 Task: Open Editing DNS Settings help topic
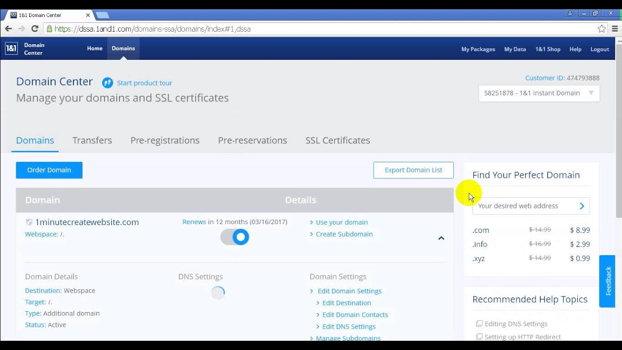516,324
